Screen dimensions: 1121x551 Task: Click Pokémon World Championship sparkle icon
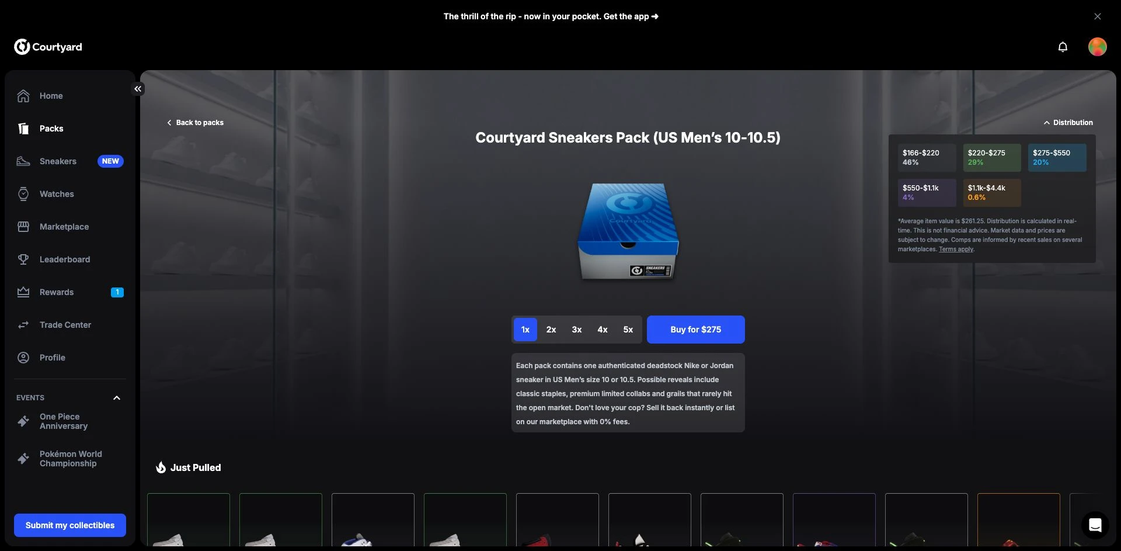pos(23,459)
